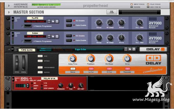Click the Delay Time combinator knob
Image resolution: width=174 pixels, height=109 pixels.
click(x=72, y=59)
